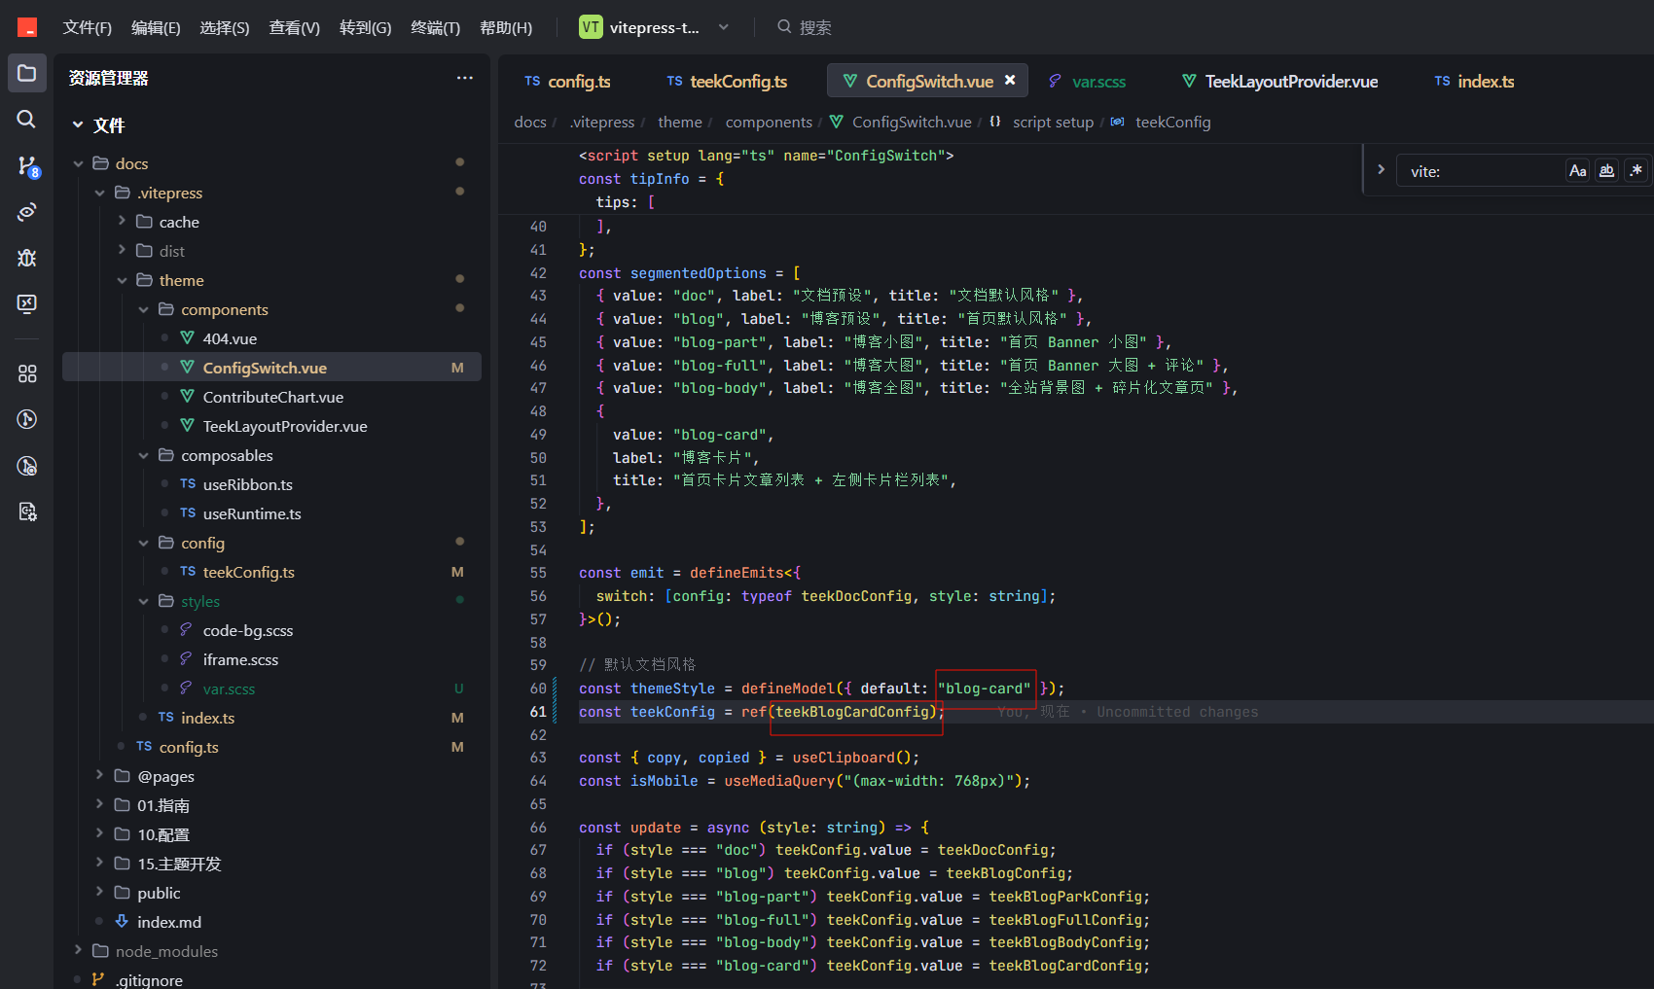The height and width of the screenshot is (989, 1654).
Task: Collapse the .vitepress folder
Action: click(x=99, y=193)
